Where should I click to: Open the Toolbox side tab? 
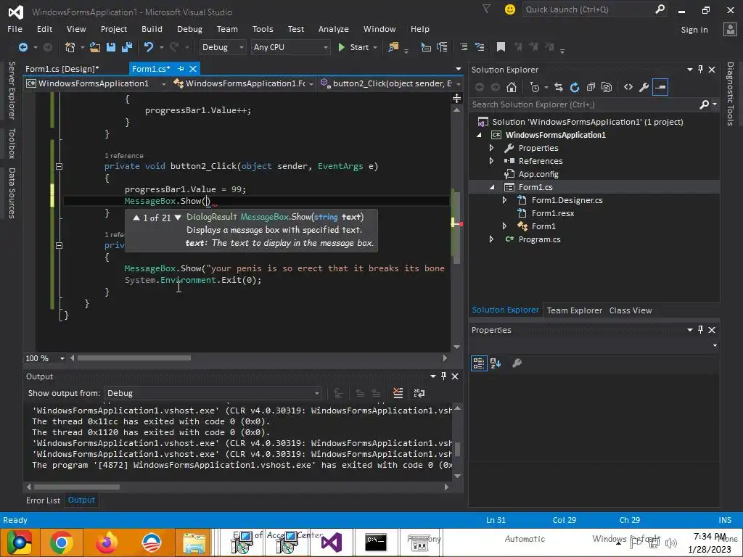click(12, 143)
